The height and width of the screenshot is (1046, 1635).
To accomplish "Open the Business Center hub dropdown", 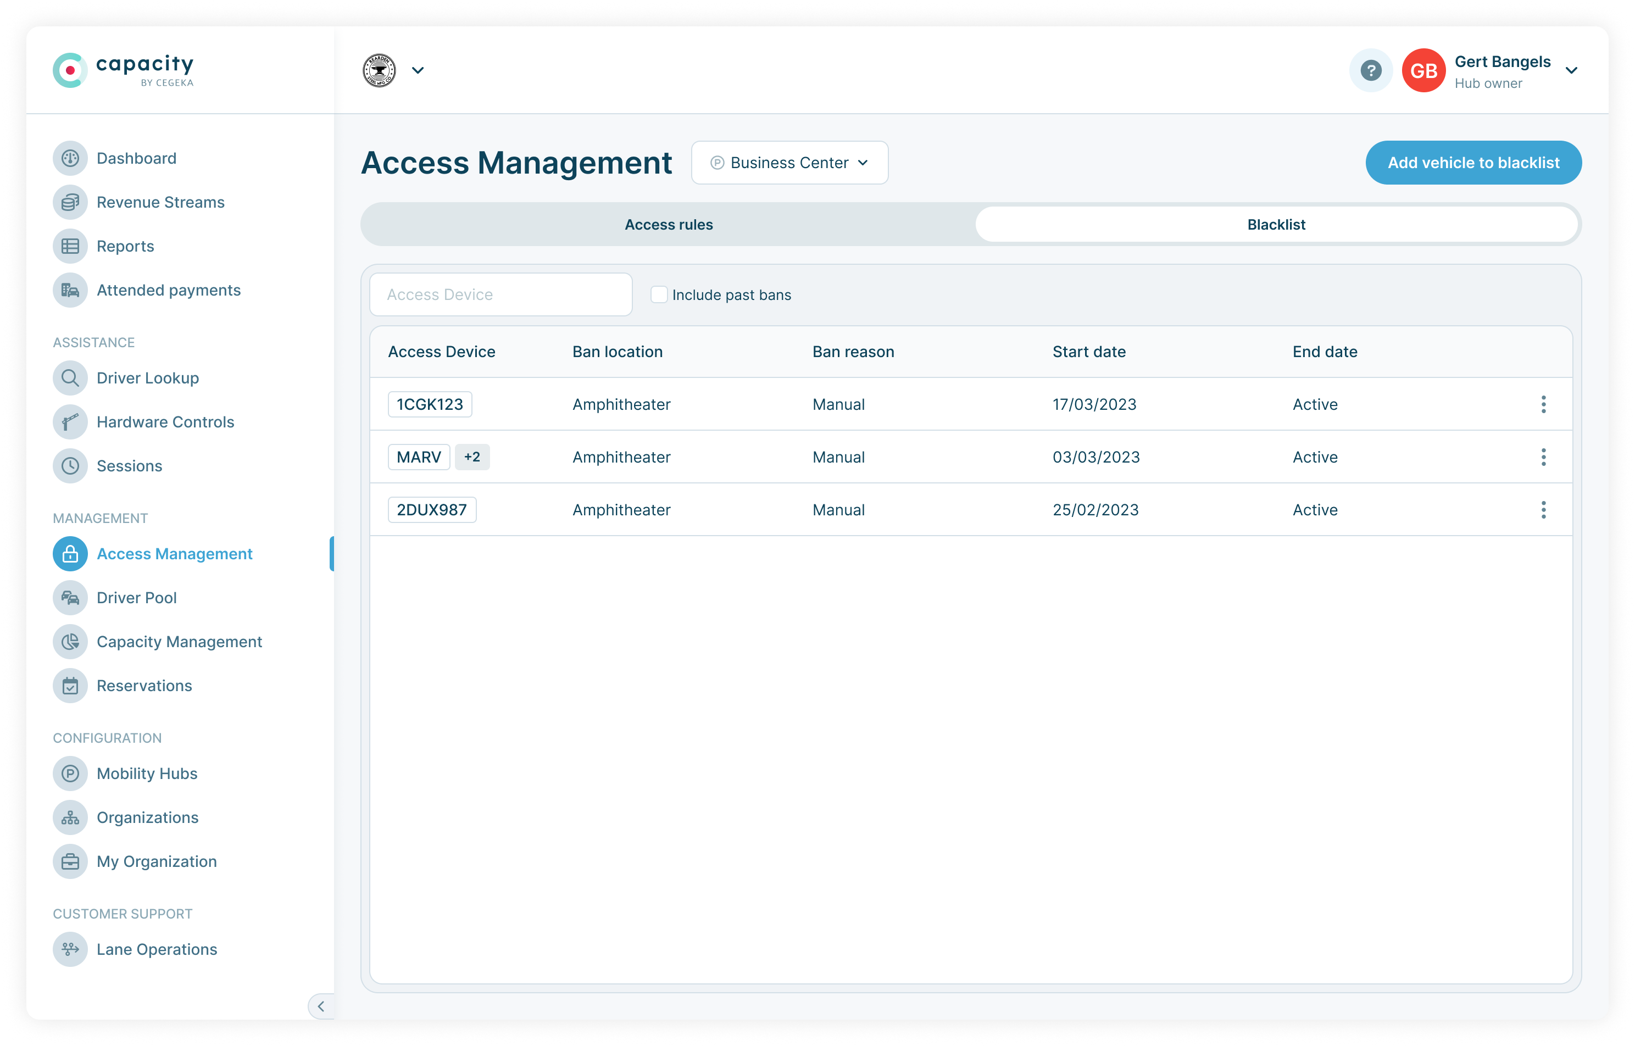I will point(789,162).
